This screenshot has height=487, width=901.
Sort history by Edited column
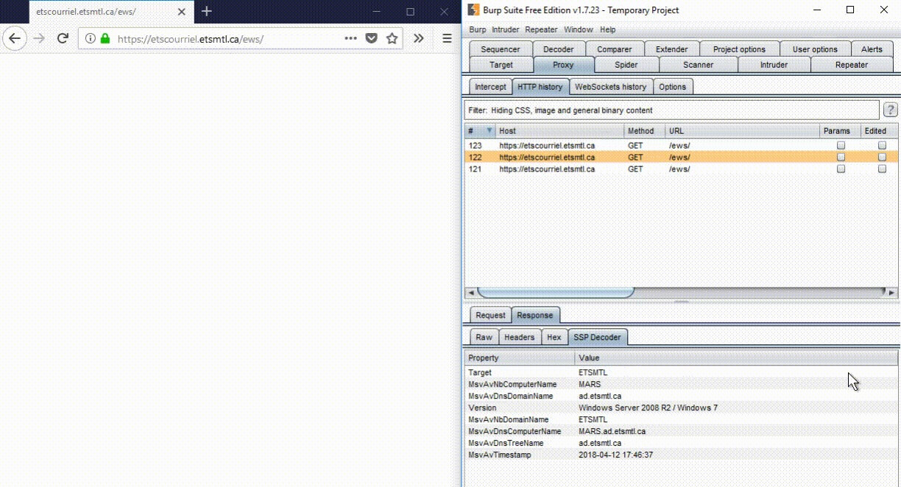click(880, 131)
